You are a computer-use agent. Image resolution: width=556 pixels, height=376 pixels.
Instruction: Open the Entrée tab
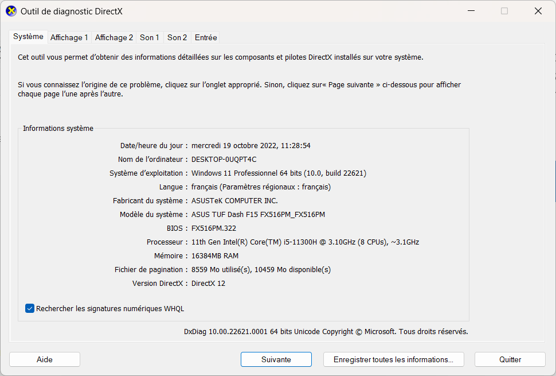[x=206, y=38]
